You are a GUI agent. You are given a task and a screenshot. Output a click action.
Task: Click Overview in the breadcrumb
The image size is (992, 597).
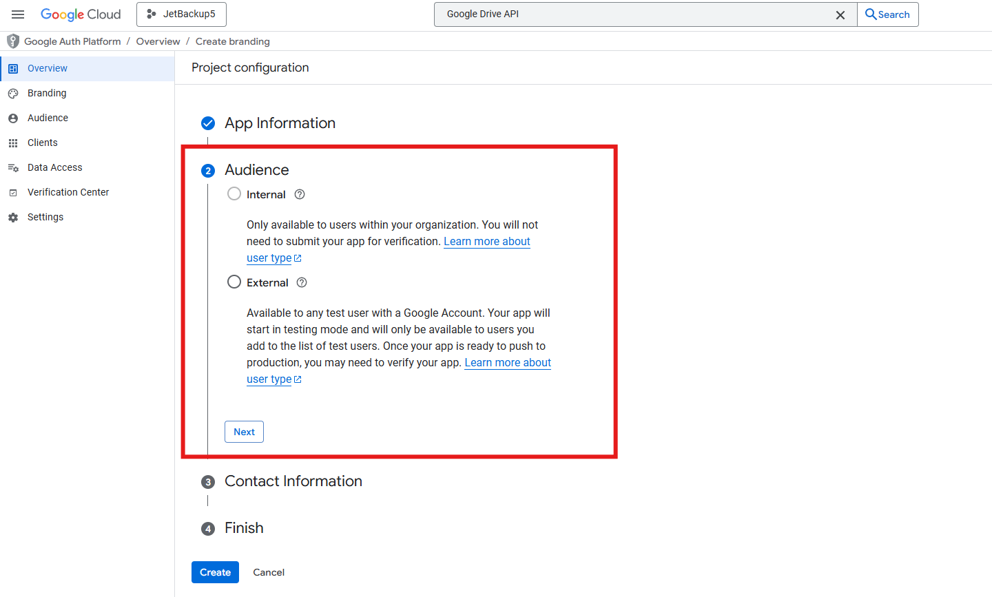(158, 41)
